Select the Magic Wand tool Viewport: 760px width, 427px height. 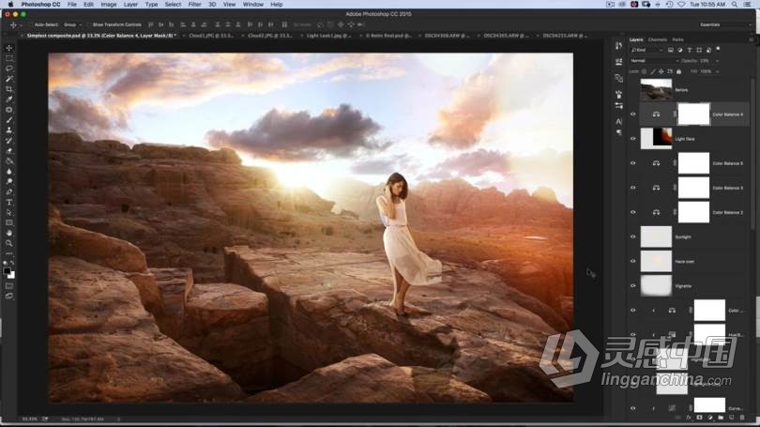[x=9, y=79]
